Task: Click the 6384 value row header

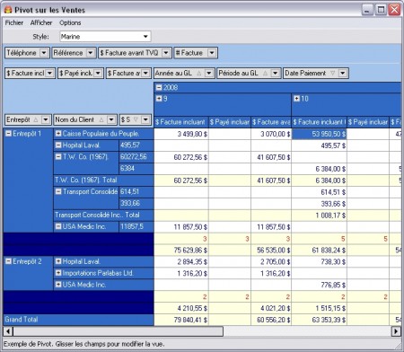Action: [136, 169]
